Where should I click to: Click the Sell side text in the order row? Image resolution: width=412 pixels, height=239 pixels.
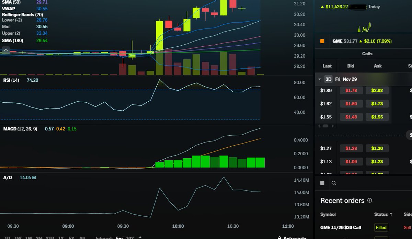click(x=407, y=227)
